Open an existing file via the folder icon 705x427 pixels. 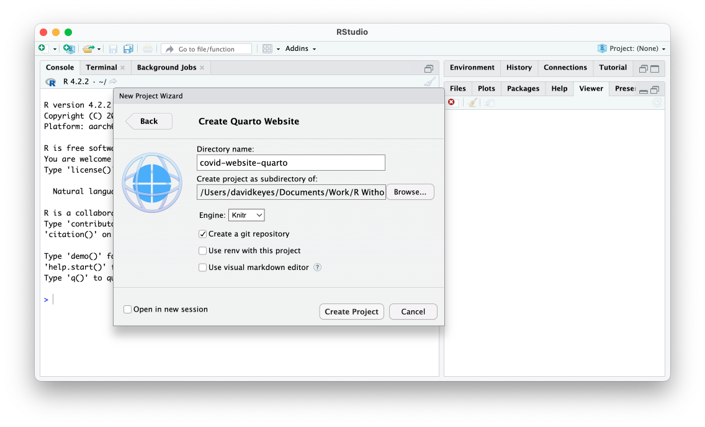[89, 48]
